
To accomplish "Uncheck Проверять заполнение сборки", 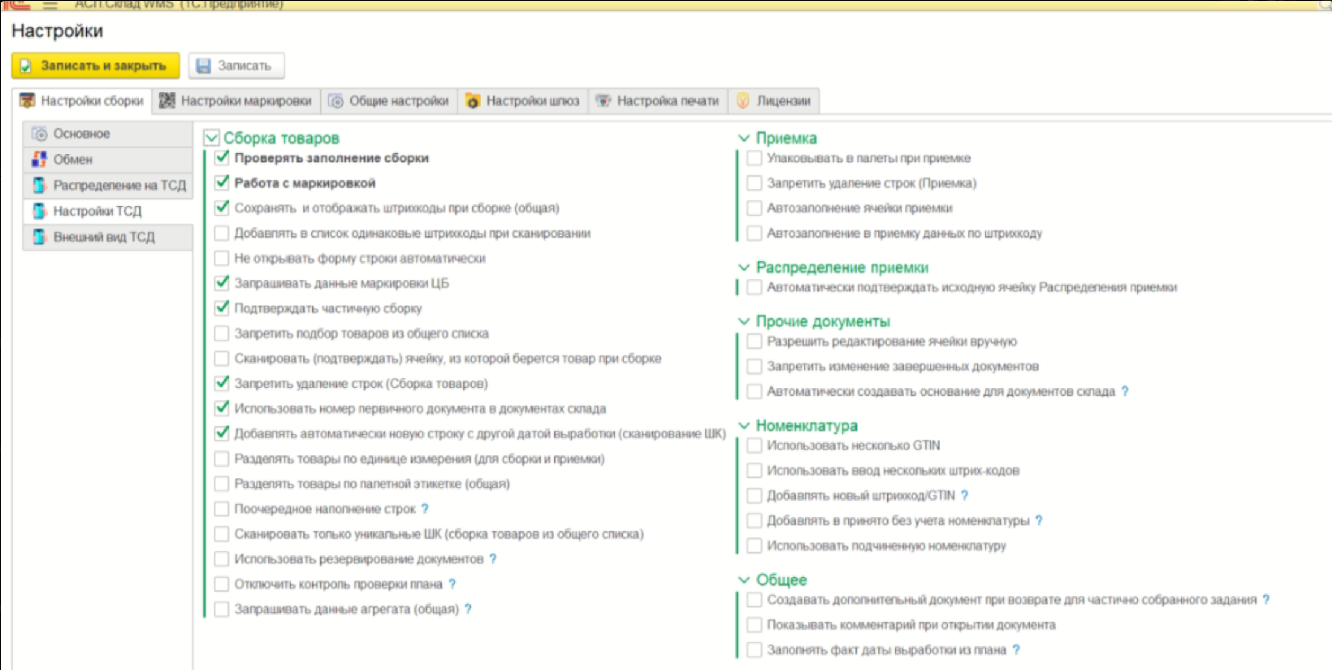I will 222,158.
